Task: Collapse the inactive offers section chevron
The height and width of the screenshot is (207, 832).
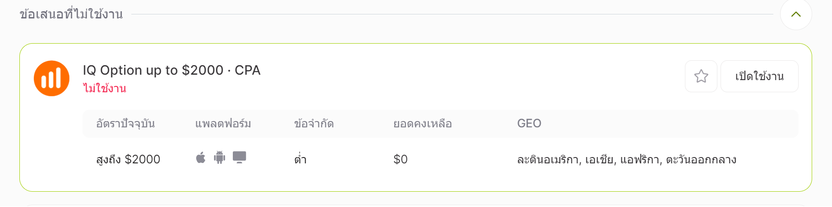Action: 796,14
